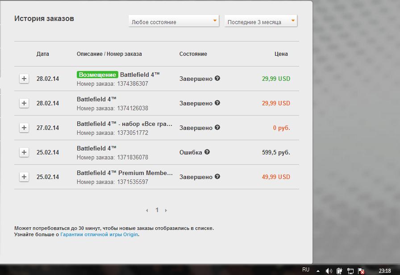Click the 599,5 руб. price
The image size is (400, 275).
[x=276, y=152]
